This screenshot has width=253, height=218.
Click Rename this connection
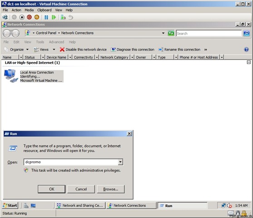179,50
